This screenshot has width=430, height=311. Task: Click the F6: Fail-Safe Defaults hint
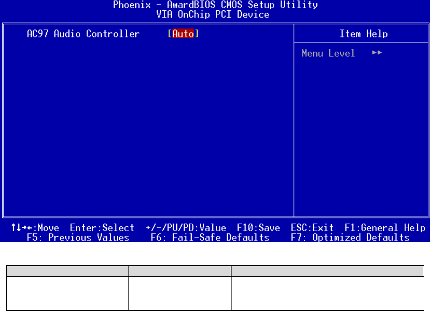click(x=210, y=237)
